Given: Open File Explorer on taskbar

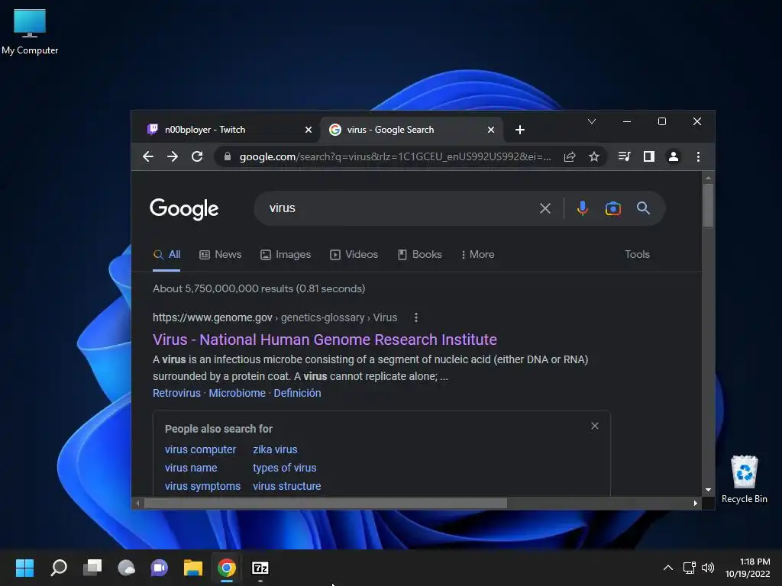Looking at the screenshot, I should (193, 568).
